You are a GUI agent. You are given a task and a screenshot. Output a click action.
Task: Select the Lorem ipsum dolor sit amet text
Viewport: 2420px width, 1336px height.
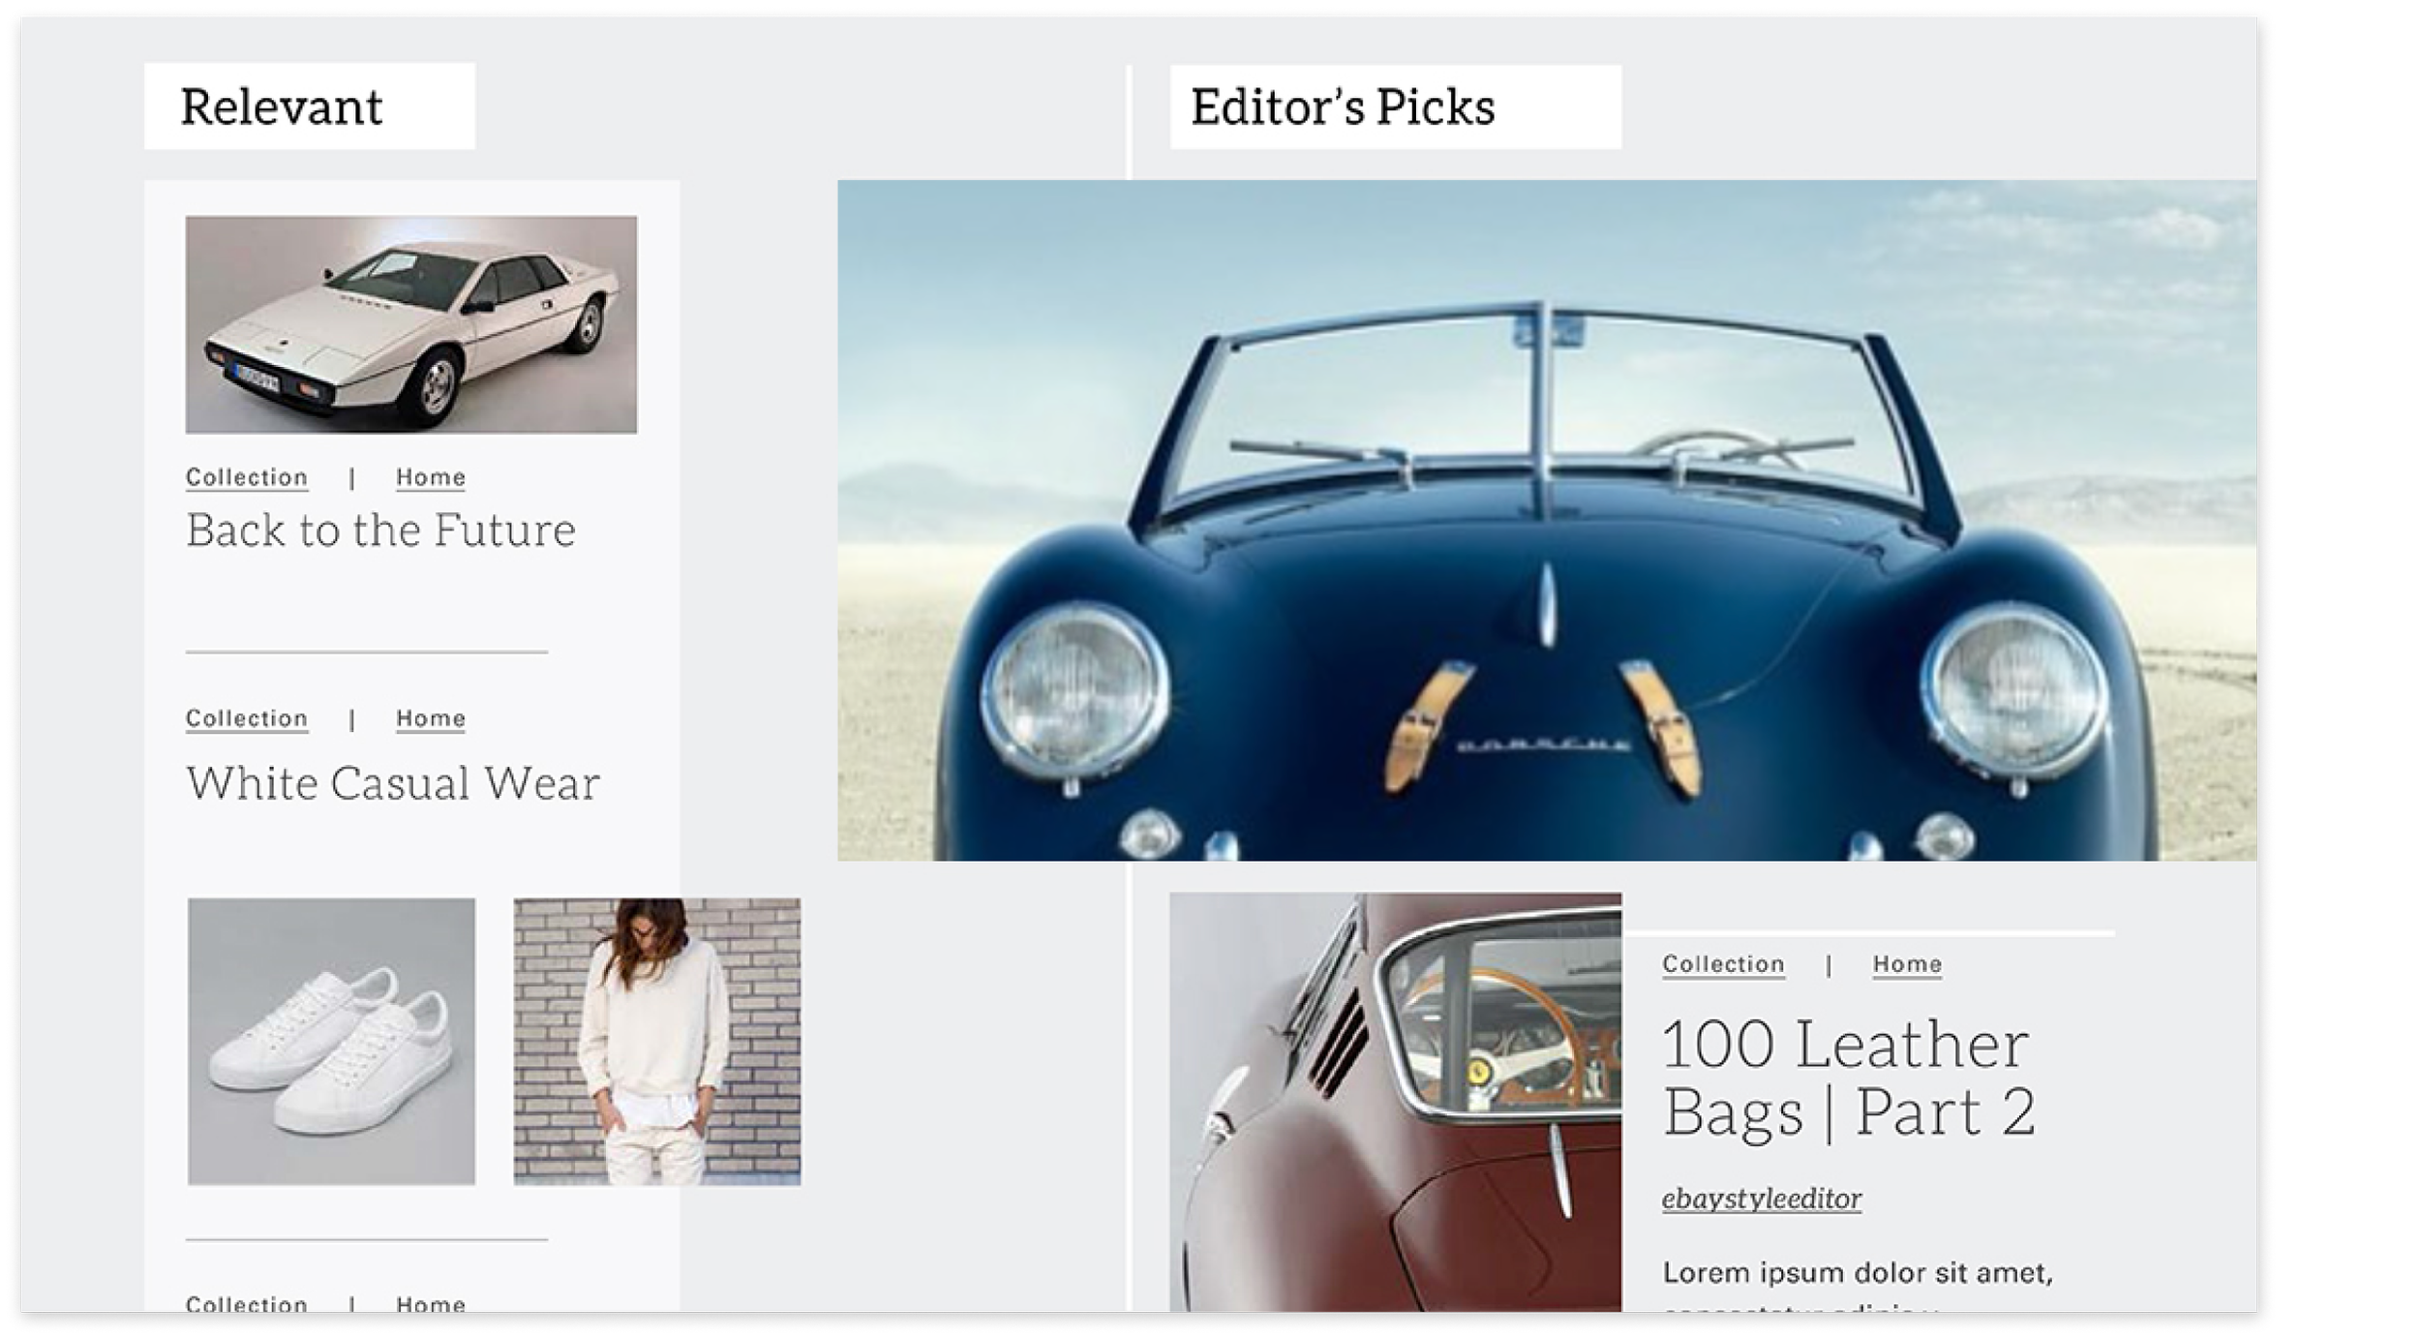1858,1273
